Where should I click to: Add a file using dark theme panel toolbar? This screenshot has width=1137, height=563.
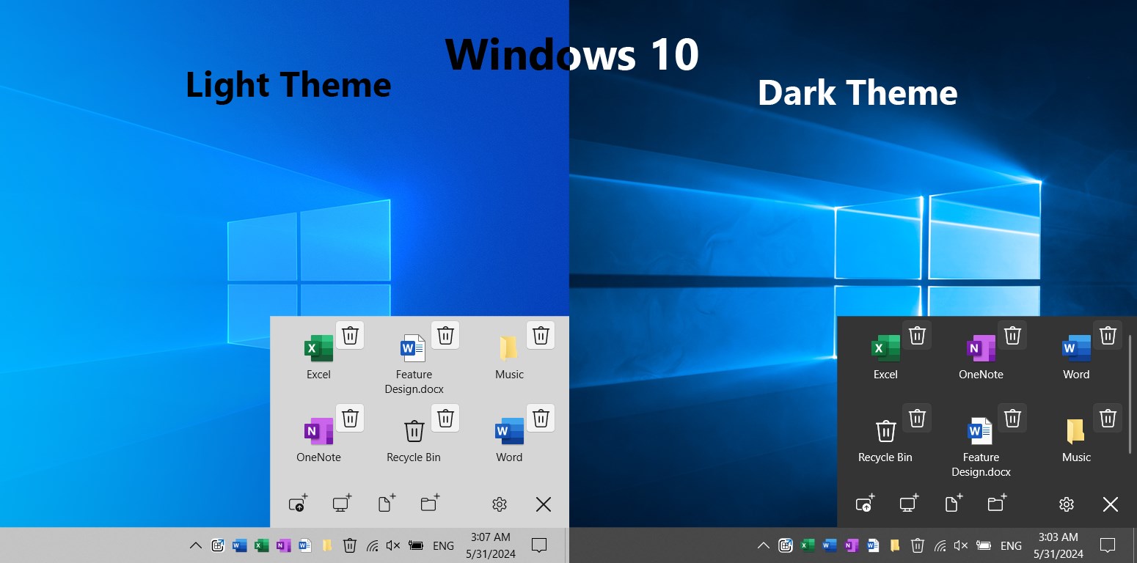[x=953, y=504]
